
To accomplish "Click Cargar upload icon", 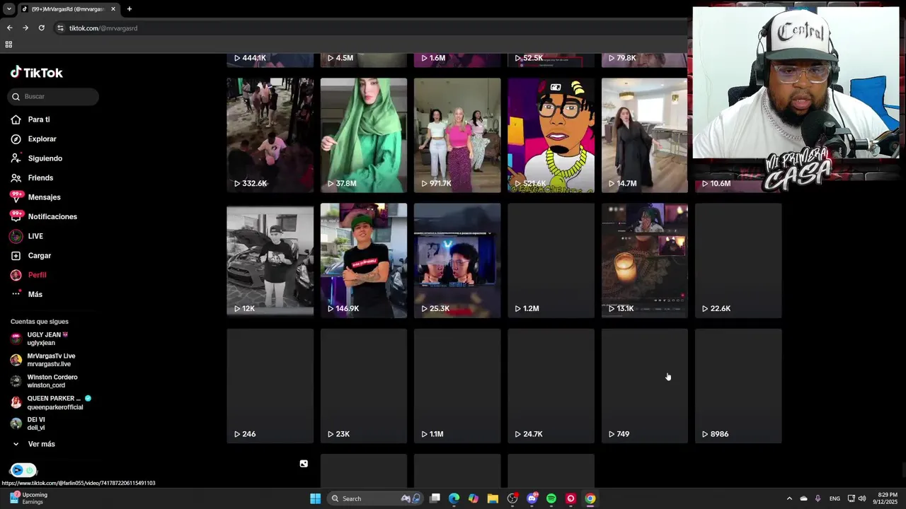I will point(16,256).
